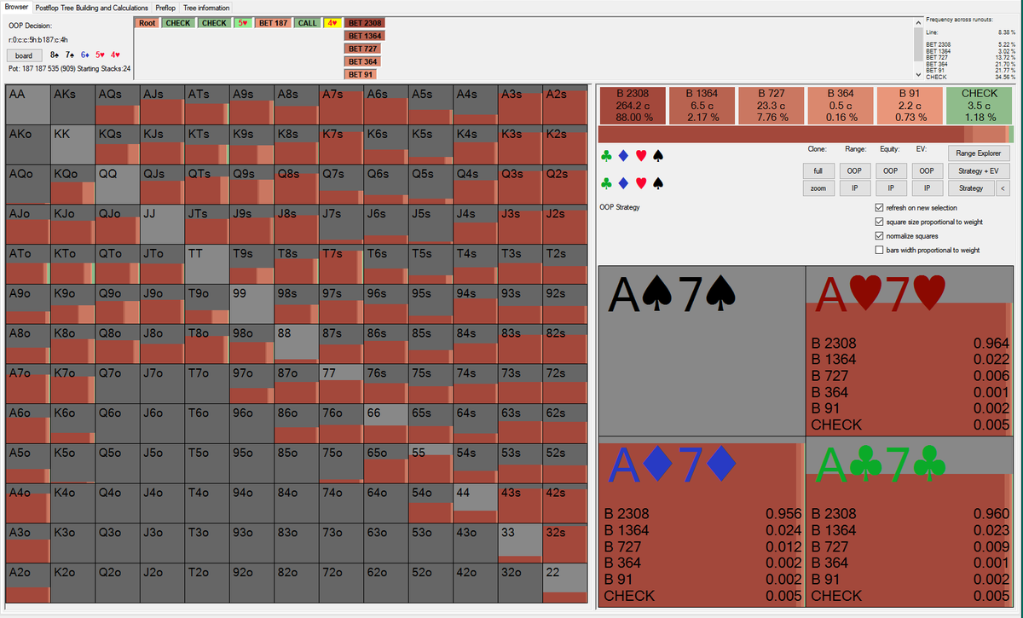1023x618 pixels.
Task: Click the B 727 7.76 % action box
Action: pos(771,105)
